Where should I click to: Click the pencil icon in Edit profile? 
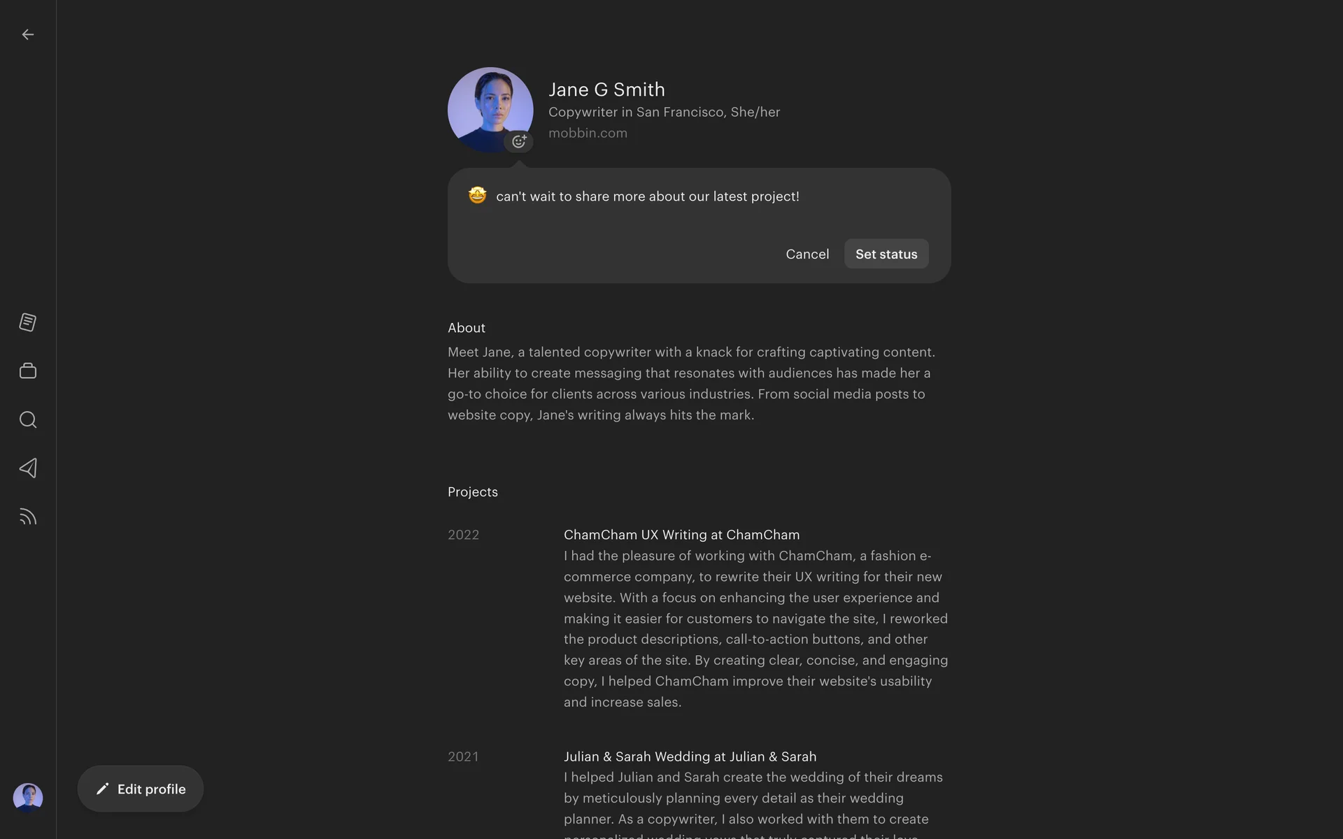tap(103, 789)
